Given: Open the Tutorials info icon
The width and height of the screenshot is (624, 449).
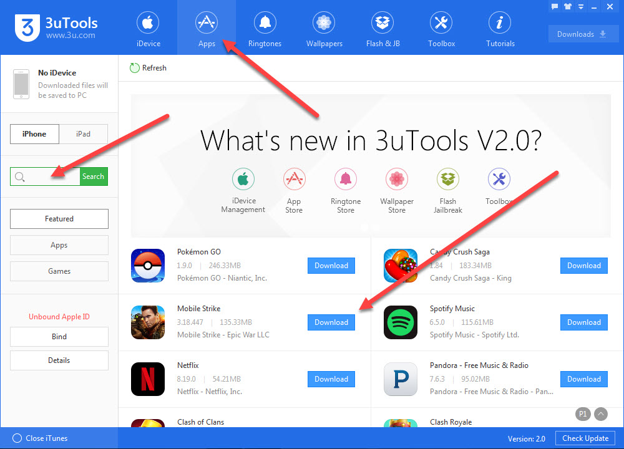Looking at the screenshot, I should pos(500,22).
